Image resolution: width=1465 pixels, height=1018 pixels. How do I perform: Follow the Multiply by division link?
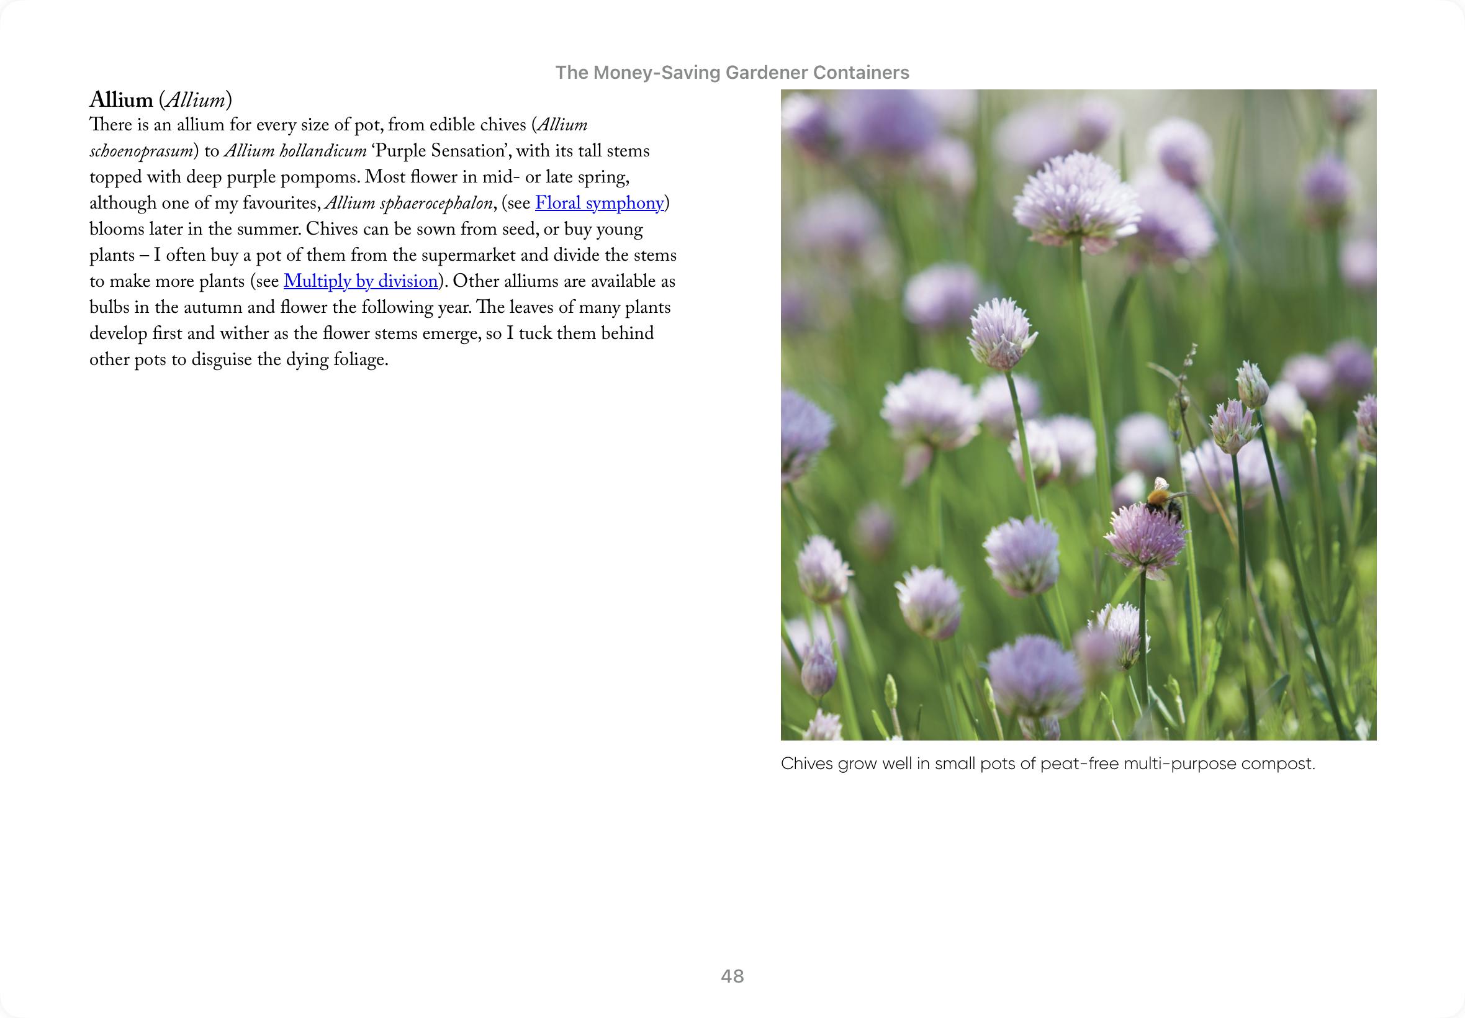pyautogui.click(x=360, y=281)
